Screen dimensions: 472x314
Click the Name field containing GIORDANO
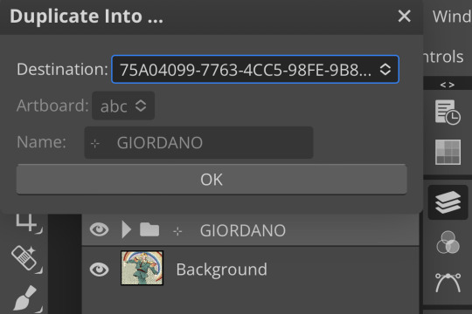point(198,142)
